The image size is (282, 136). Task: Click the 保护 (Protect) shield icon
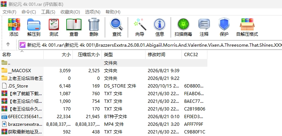pyautogui.click(x=224, y=27)
